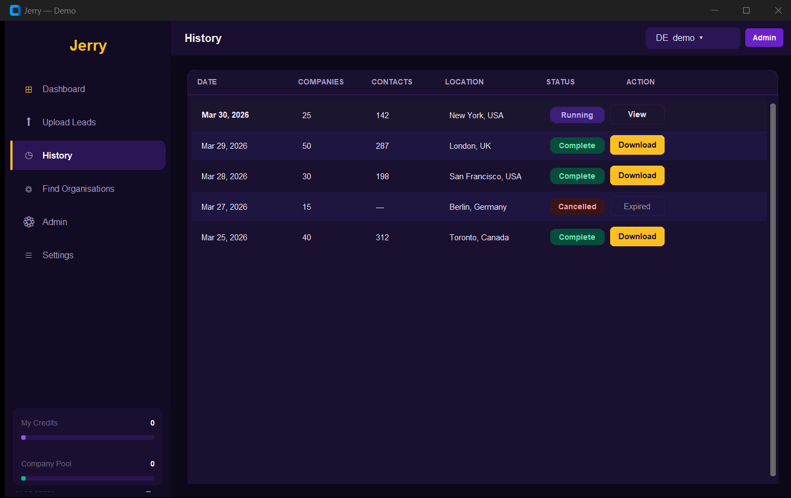Screen dimensions: 791x498
Task: Download the San Francisco, USA results
Action: pyautogui.click(x=637, y=175)
